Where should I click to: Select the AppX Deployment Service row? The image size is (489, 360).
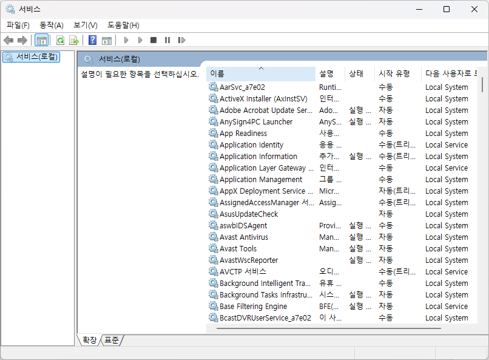coord(342,191)
